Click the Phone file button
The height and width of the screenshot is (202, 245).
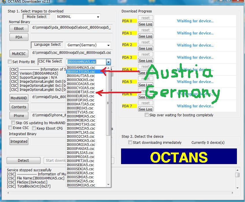click(19, 116)
